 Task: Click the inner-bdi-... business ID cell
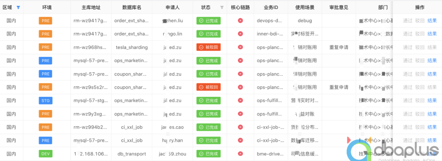tap(270, 34)
